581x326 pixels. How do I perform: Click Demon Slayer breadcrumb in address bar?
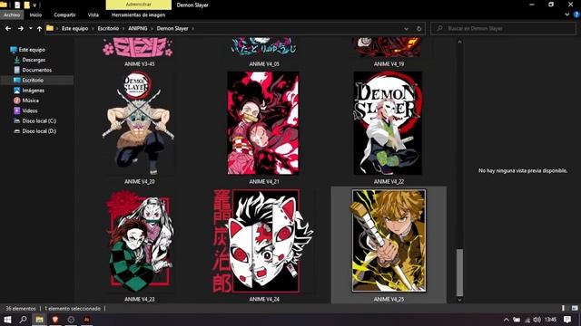(172, 28)
